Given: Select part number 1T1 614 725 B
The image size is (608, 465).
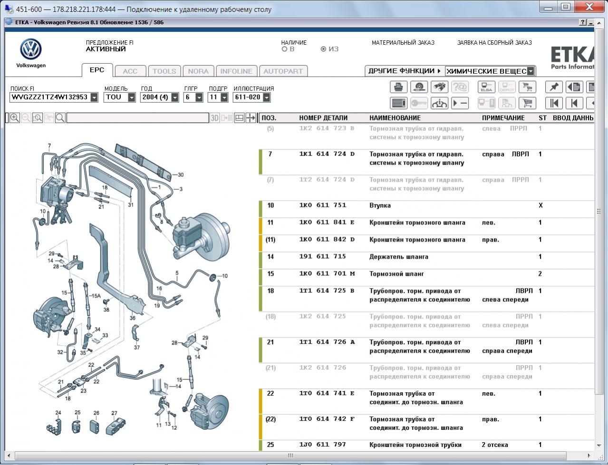Looking at the screenshot, I should pyautogui.click(x=327, y=291).
